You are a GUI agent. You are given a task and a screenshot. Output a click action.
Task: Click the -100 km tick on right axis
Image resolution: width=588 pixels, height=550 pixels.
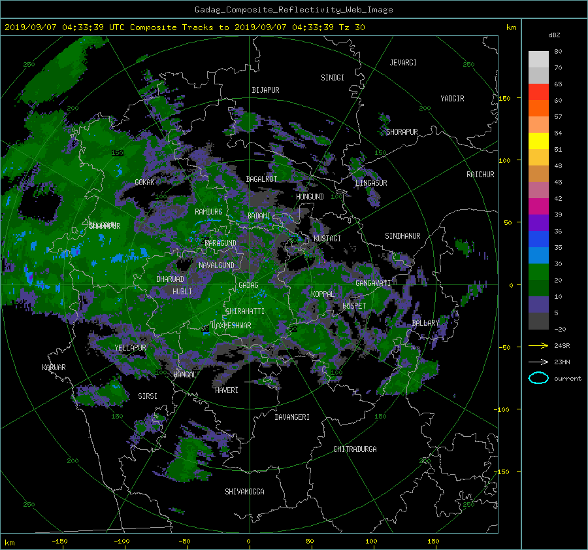(x=502, y=409)
